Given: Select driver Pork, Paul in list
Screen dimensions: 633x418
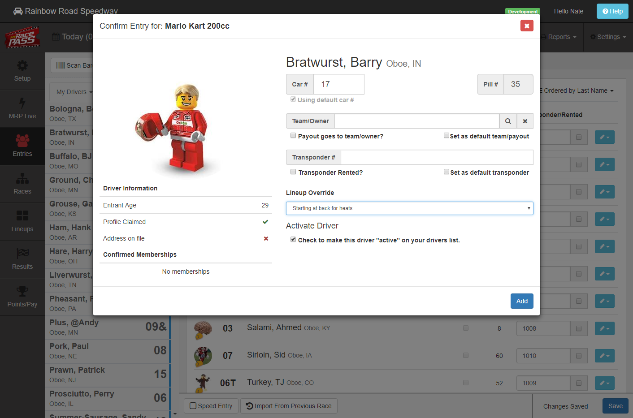Looking at the screenshot, I should click(108, 351).
